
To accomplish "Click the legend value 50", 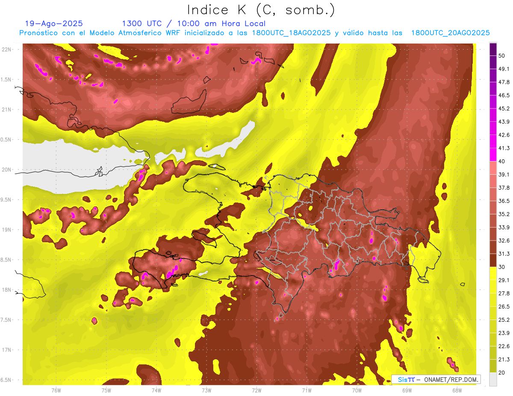I will (501, 56).
